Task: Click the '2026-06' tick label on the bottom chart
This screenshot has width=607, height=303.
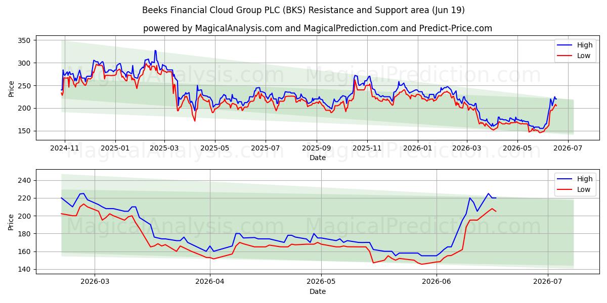Action: click(437, 283)
